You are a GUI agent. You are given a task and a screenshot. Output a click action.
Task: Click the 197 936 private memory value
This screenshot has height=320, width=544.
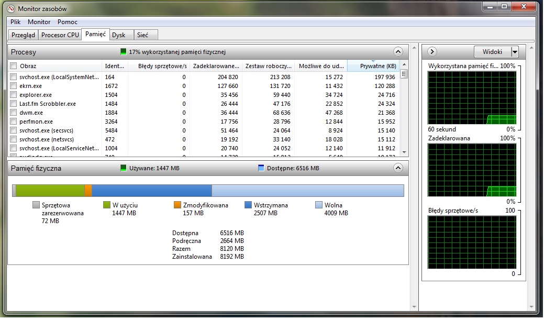coord(385,77)
